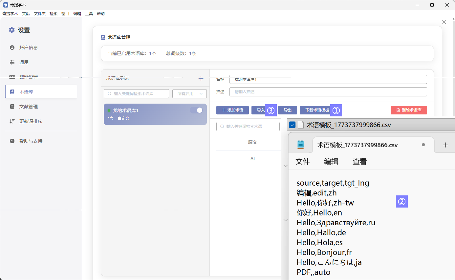Click the 更新源排序 sort icon
Viewport: 455px width, 280px height.
pos(12,121)
